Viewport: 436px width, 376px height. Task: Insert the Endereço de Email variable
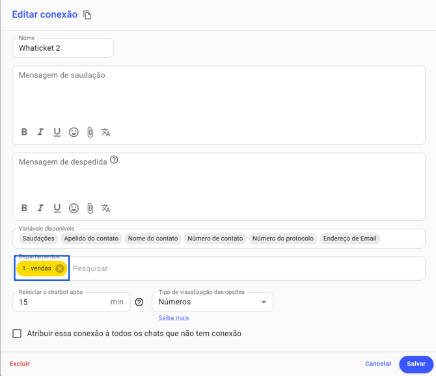pos(350,239)
